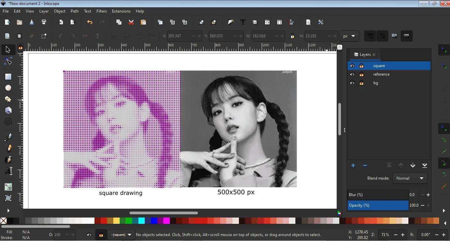Image resolution: width=450 pixels, height=241 pixels.
Task: Open the Layer menu
Action: [x=44, y=11]
